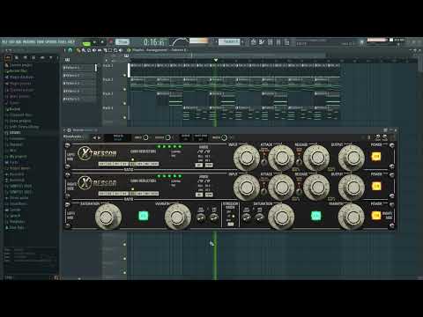
Task: Open the FILE menu in the menu bar
Action: [4, 42]
